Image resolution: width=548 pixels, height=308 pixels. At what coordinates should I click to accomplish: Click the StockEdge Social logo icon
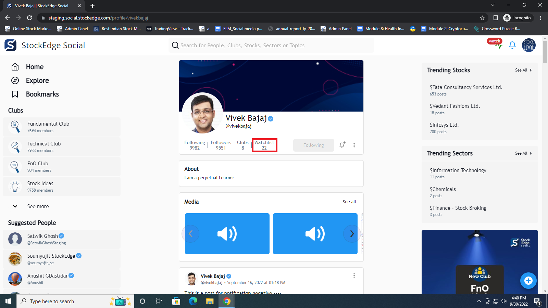(10, 45)
